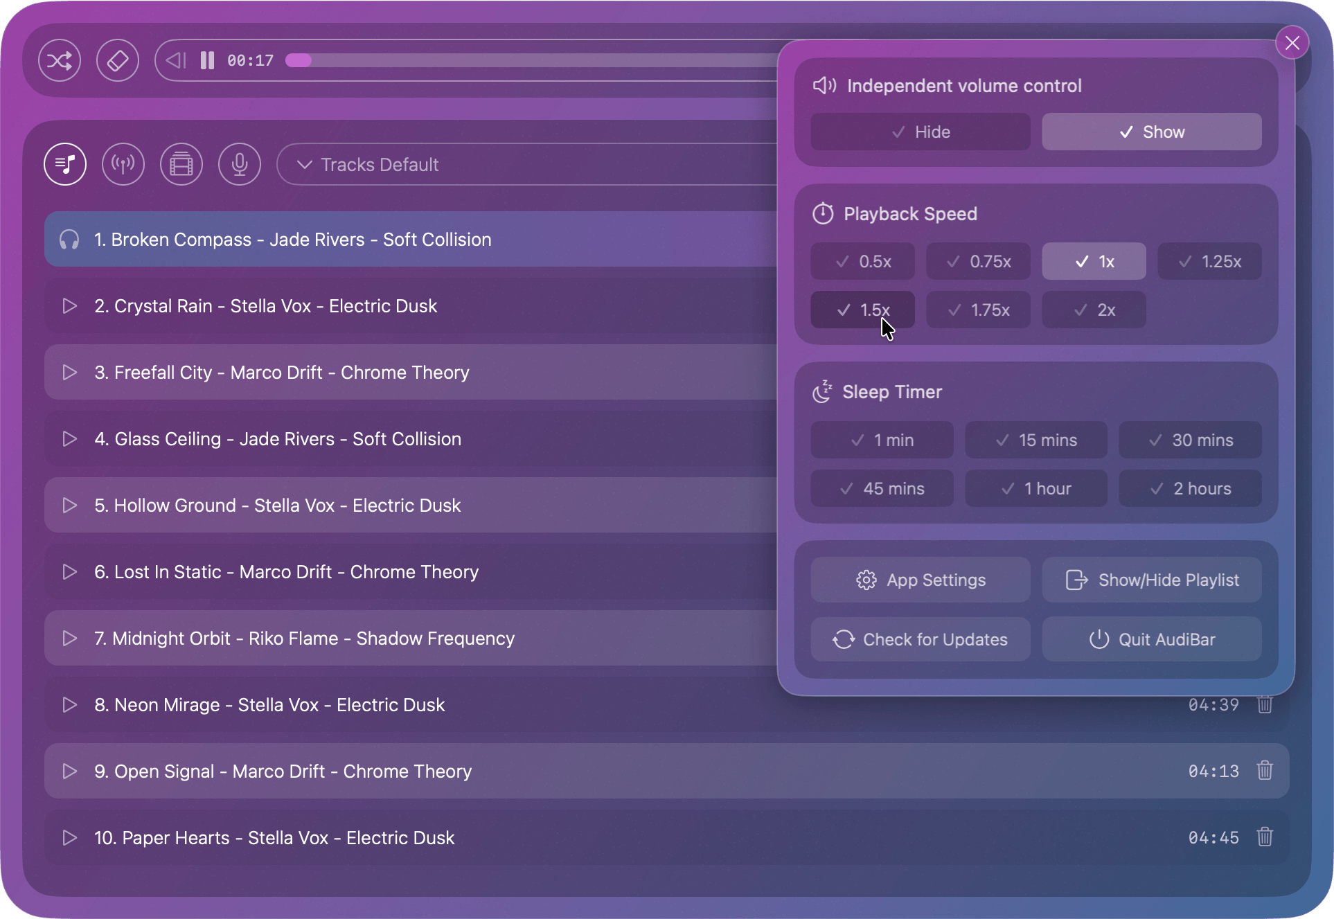Open the Radio tab via the broadcast icon
Viewport: 1334px width, 919px height.
[x=123, y=164]
